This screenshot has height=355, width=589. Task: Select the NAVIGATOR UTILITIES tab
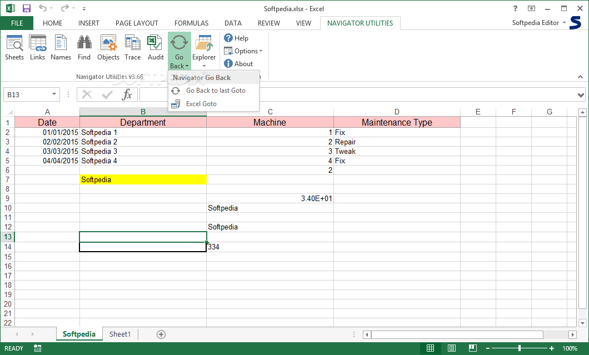[360, 23]
